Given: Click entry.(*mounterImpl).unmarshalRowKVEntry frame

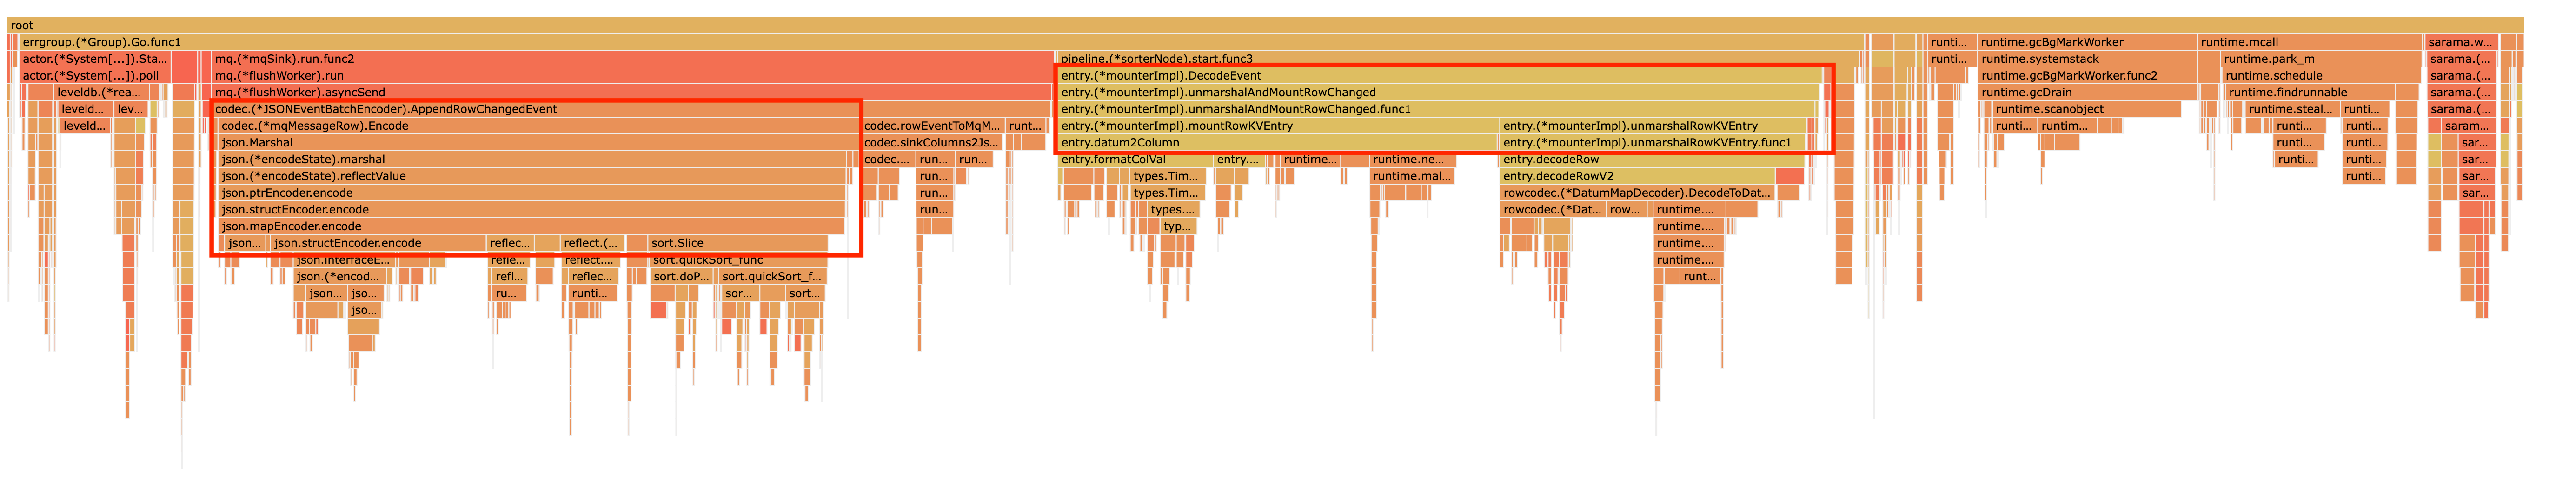Looking at the screenshot, I should tap(1640, 126).
